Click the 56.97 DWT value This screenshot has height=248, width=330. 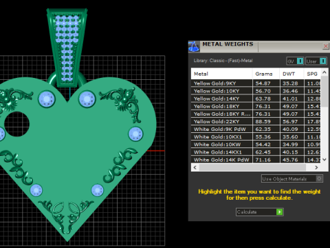(290, 121)
